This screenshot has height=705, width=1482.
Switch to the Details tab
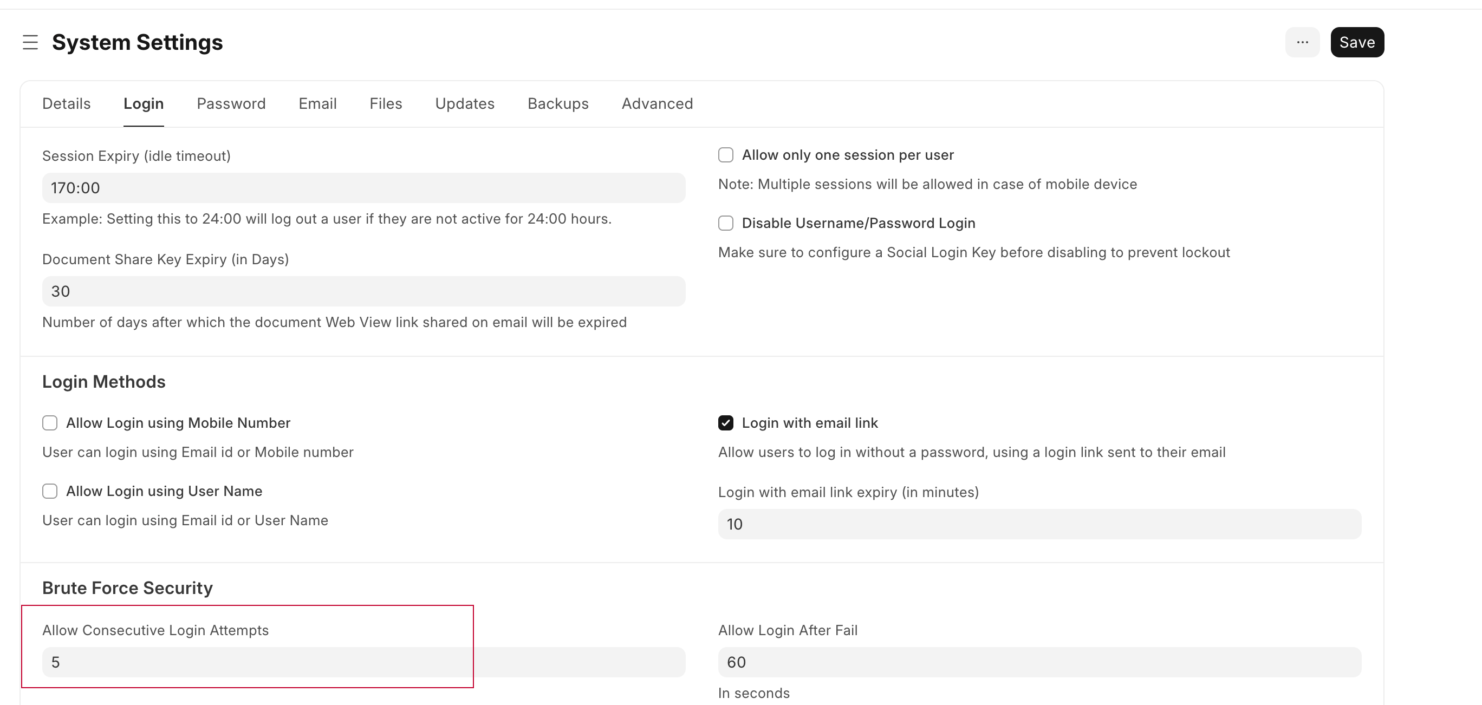66,103
